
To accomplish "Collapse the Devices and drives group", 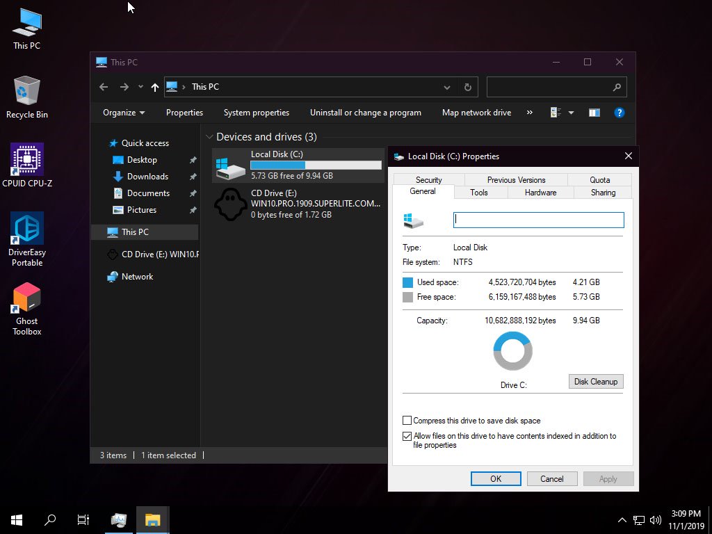I will coord(209,137).
